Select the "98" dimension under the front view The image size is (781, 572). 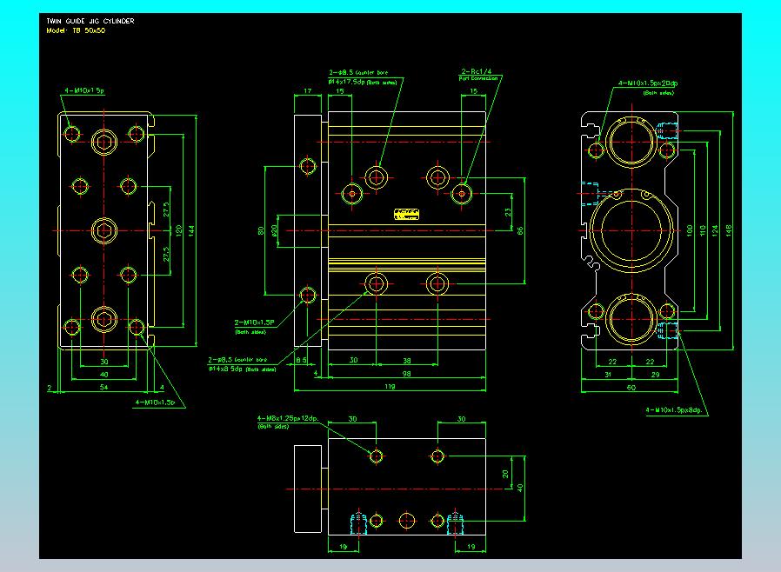406,373
